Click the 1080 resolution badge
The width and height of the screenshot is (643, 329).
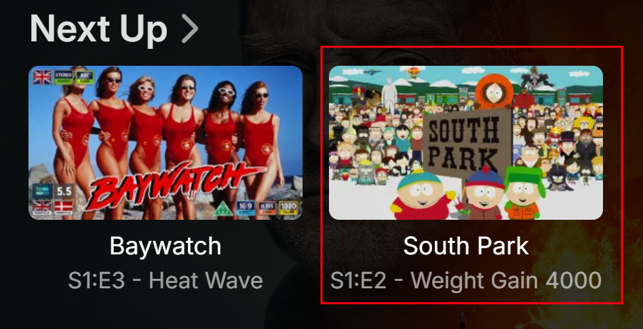(x=289, y=208)
